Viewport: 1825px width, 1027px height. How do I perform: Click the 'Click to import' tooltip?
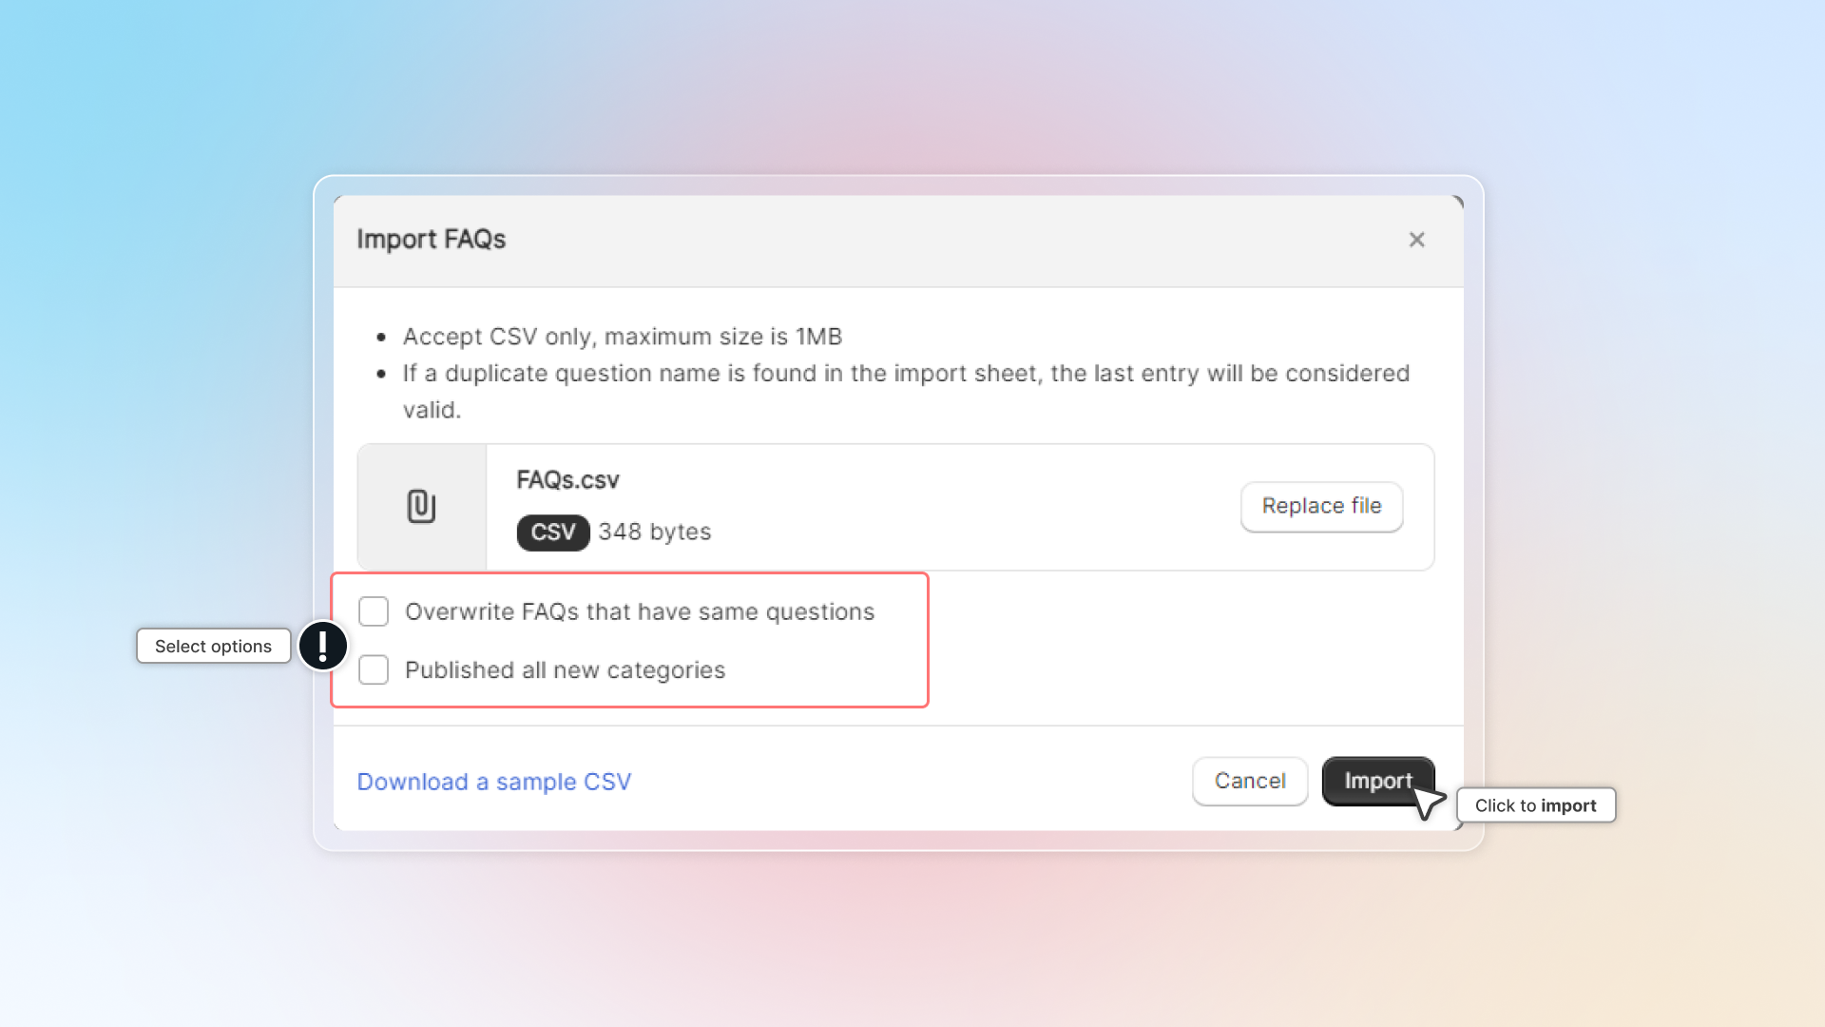(x=1535, y=805)
